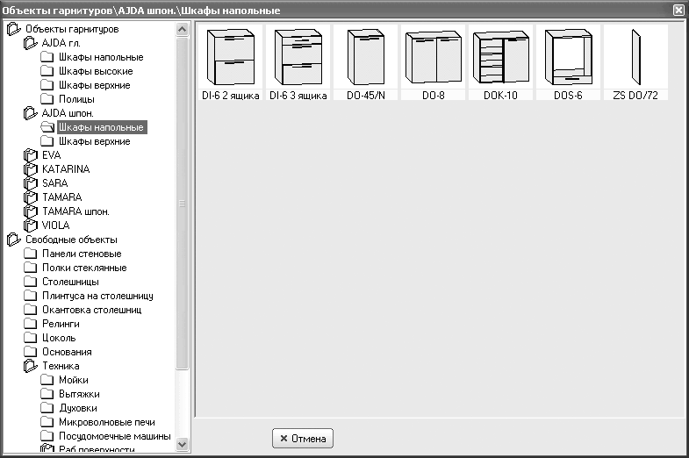Click the tree scrollbar down arrow
Image resolution: width=689 pixels, height=458 pixels.
[182, 444]
